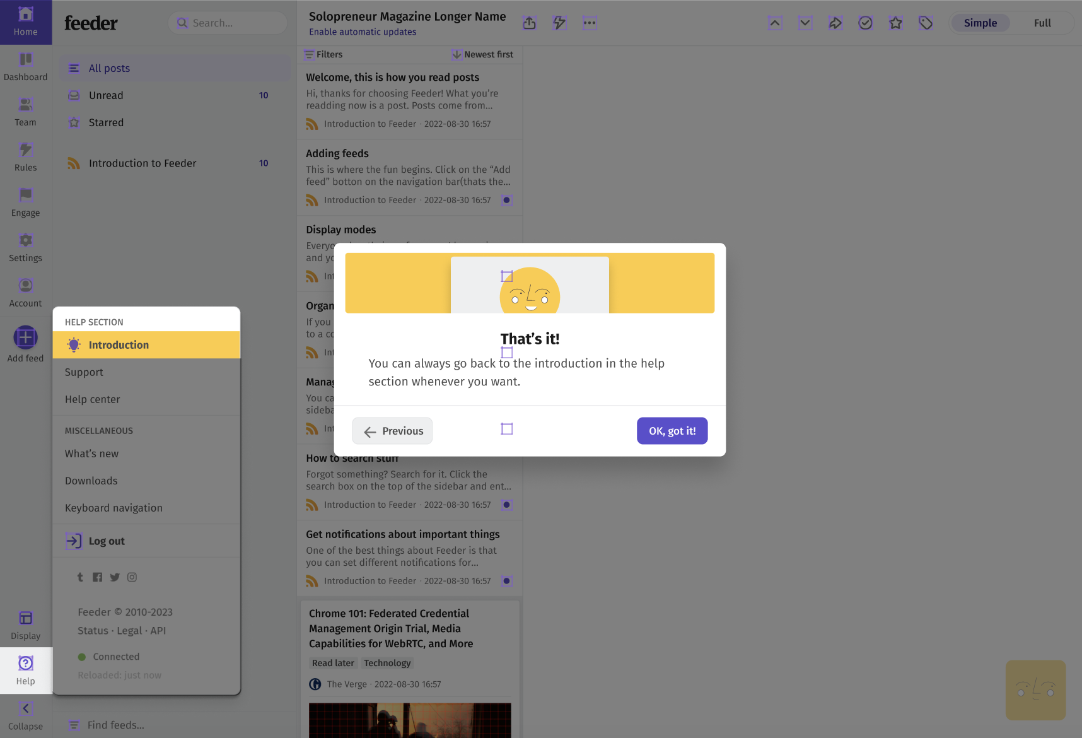Click the article thumbnail image
Image resolution: width=1082 pixels, height=738 pixels.
410,720
